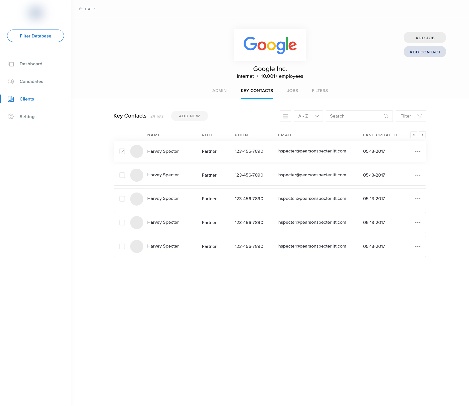The height and width of the screenshot is (406, 469).
Task: Expand the A - Z sort dropdown
Action: click(x=308, y=116)
